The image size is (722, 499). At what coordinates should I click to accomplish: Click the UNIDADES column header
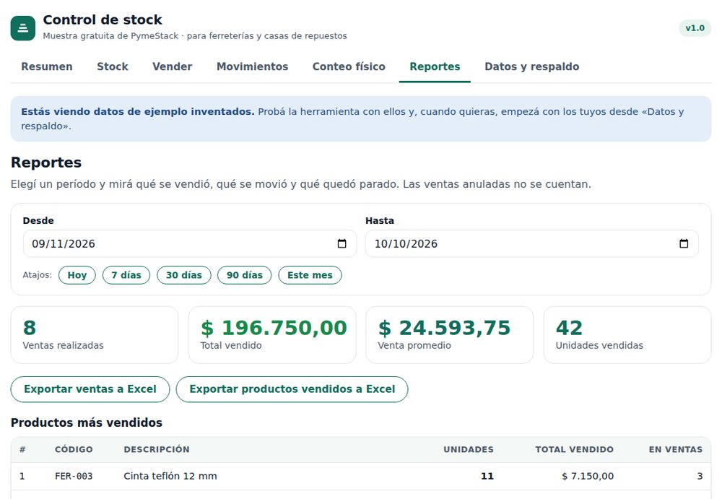pyautogui.click(x=469, y=449)
